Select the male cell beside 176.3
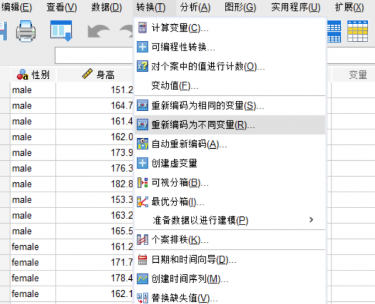This screenshot has width=375, height=304. click(33, 169)
